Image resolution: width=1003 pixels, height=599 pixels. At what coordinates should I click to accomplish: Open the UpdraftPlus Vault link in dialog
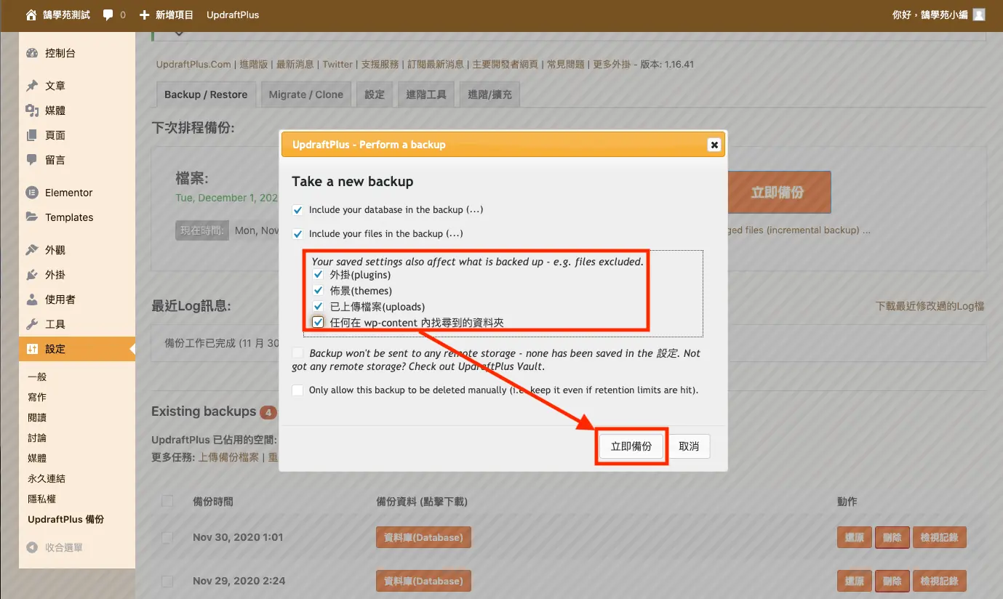point(502,366)
